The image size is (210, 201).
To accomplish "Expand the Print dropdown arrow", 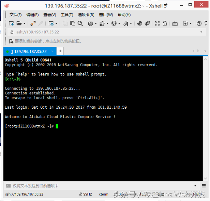I will (x=96, y=24).
